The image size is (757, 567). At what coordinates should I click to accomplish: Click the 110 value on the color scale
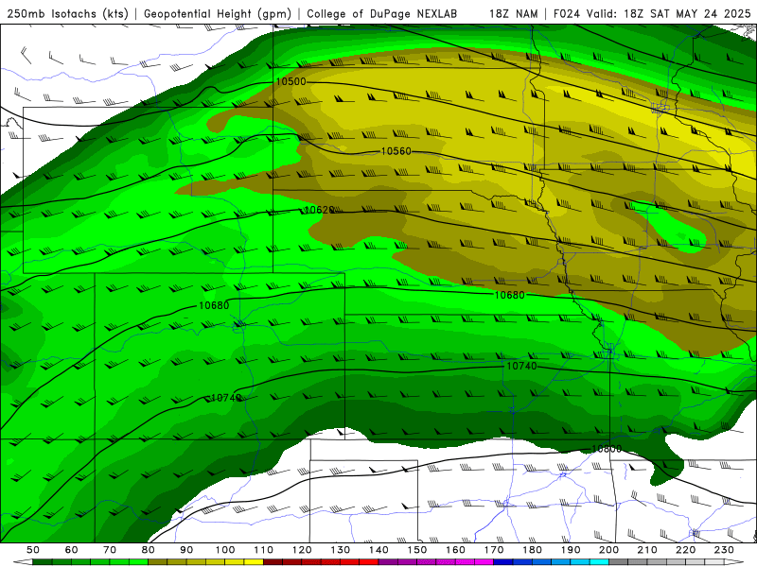click(x=264, y=550)
